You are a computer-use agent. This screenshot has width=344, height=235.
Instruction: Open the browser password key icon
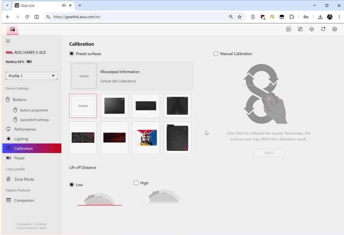[x=306, y=17]
